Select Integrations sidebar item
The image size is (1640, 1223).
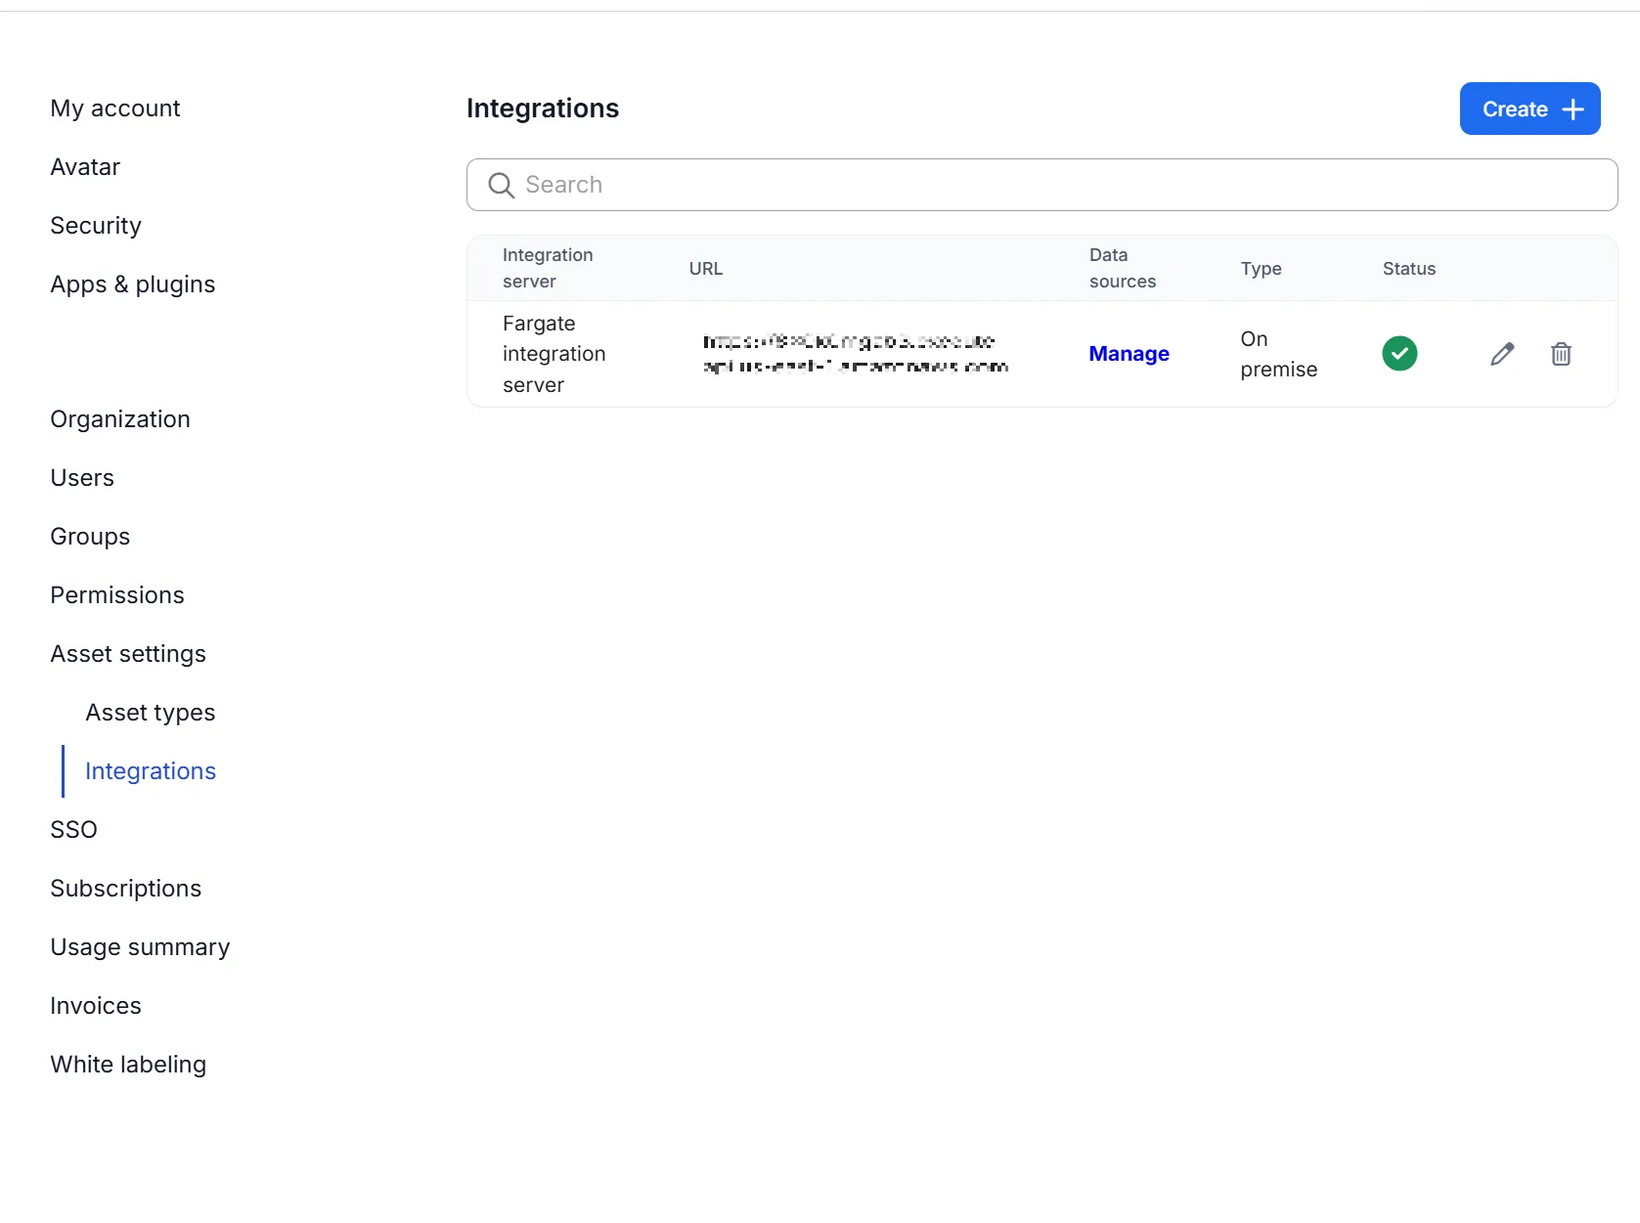(151, 771)
